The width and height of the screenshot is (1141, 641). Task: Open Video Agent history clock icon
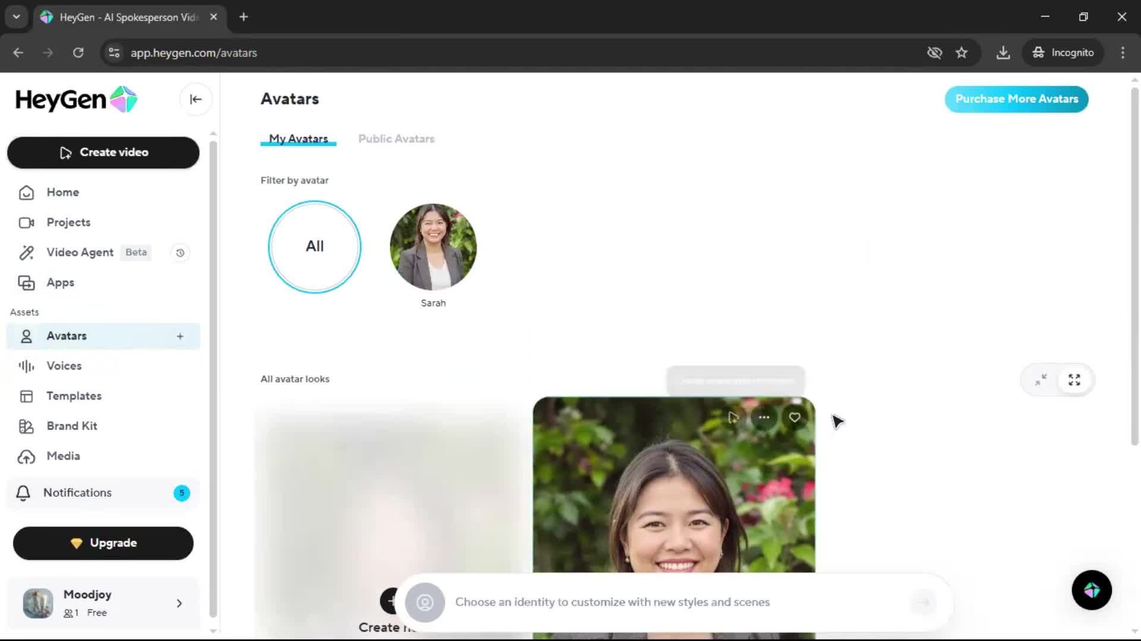(180, 253)
